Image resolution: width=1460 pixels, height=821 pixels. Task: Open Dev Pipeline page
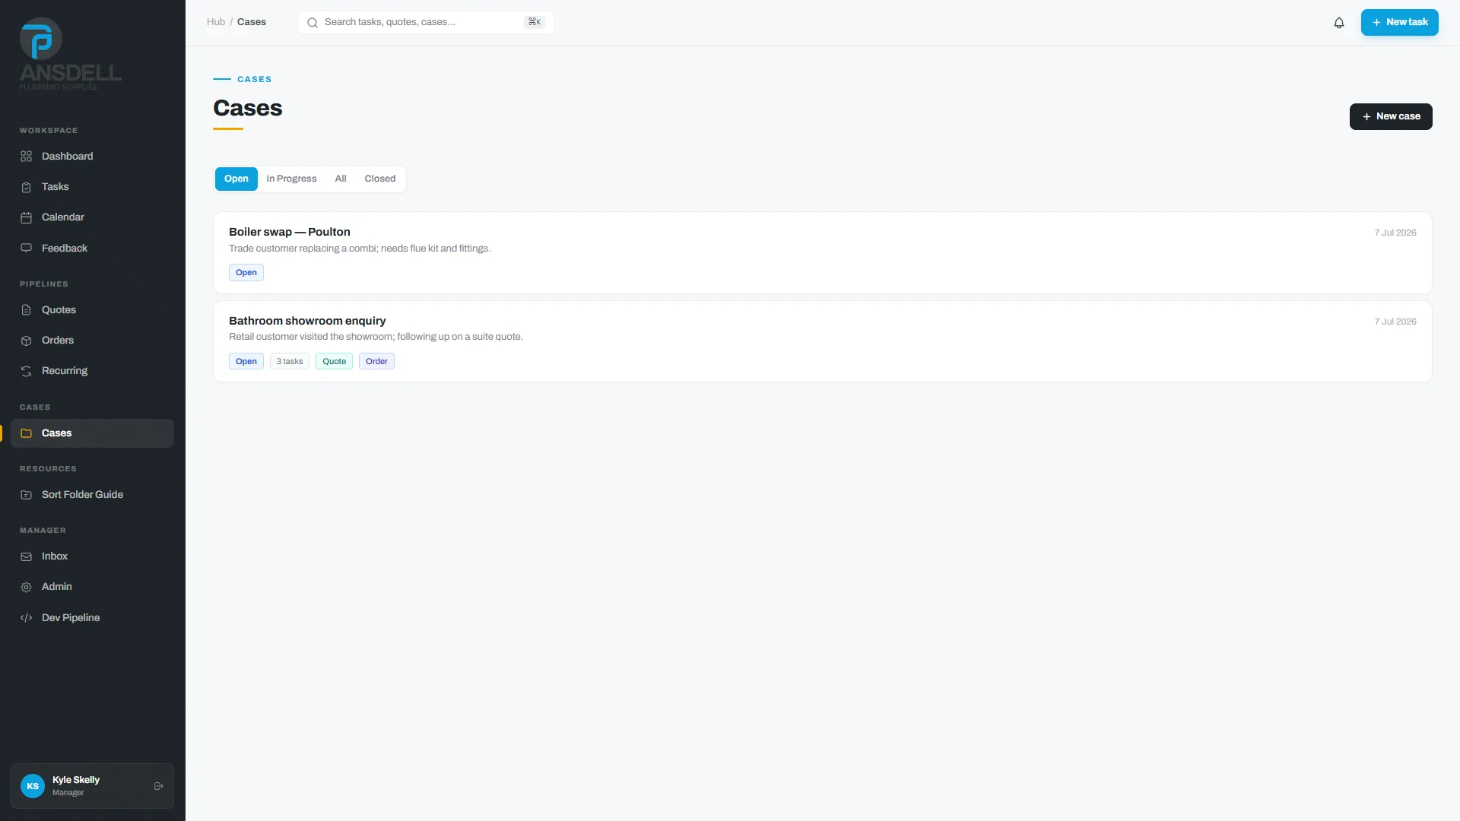(92, 618)
